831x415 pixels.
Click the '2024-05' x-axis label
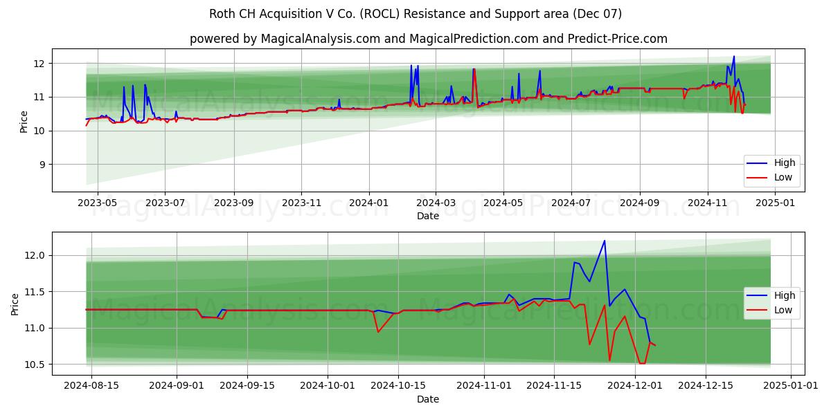pos(503,203)
